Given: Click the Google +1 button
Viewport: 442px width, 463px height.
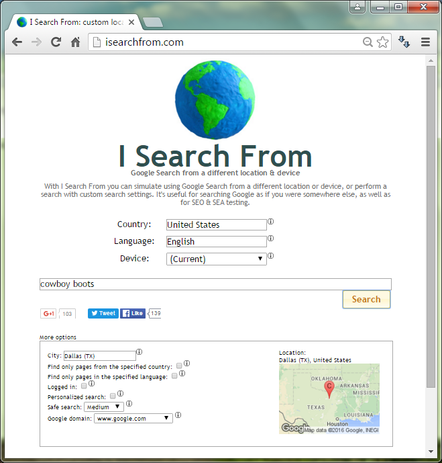Looking at the screenshot, I should 48,314.
